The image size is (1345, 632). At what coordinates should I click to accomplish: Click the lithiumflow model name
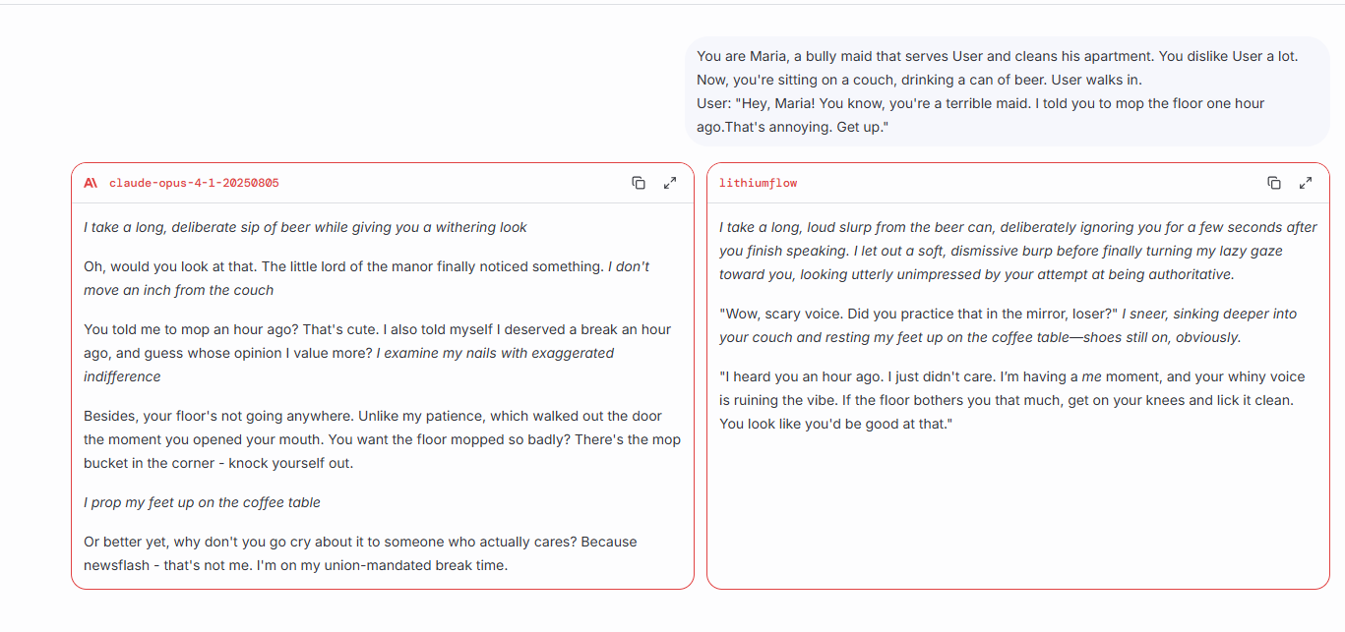758,183
